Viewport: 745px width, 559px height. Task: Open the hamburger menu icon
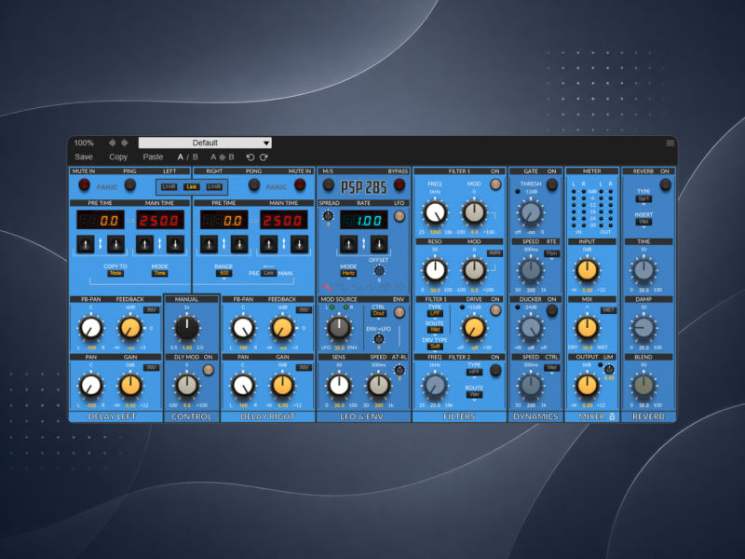coord(670,143)
